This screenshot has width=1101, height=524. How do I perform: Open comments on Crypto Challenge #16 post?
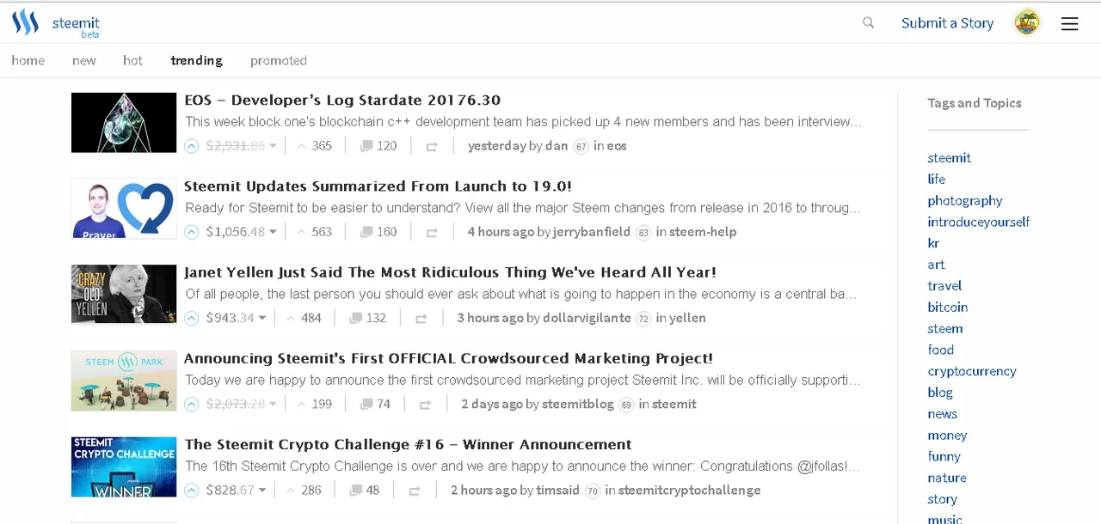[x=364, y=490]
